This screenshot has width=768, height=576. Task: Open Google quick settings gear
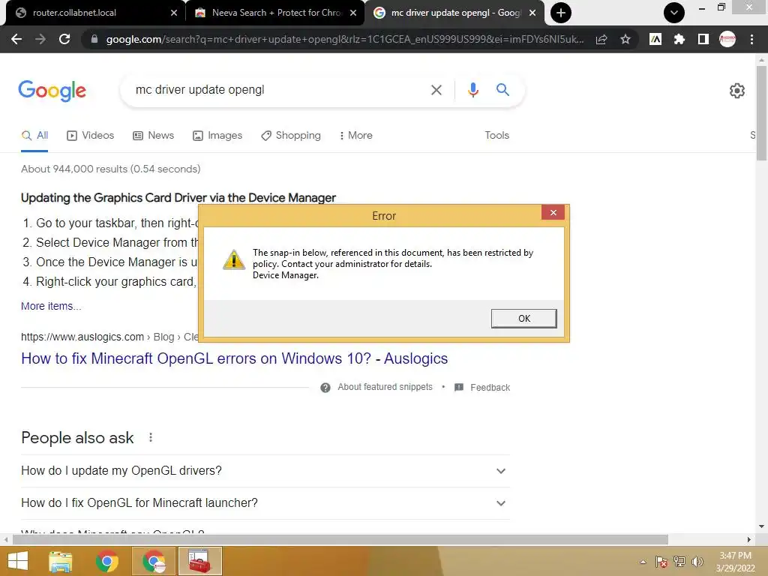736,91
